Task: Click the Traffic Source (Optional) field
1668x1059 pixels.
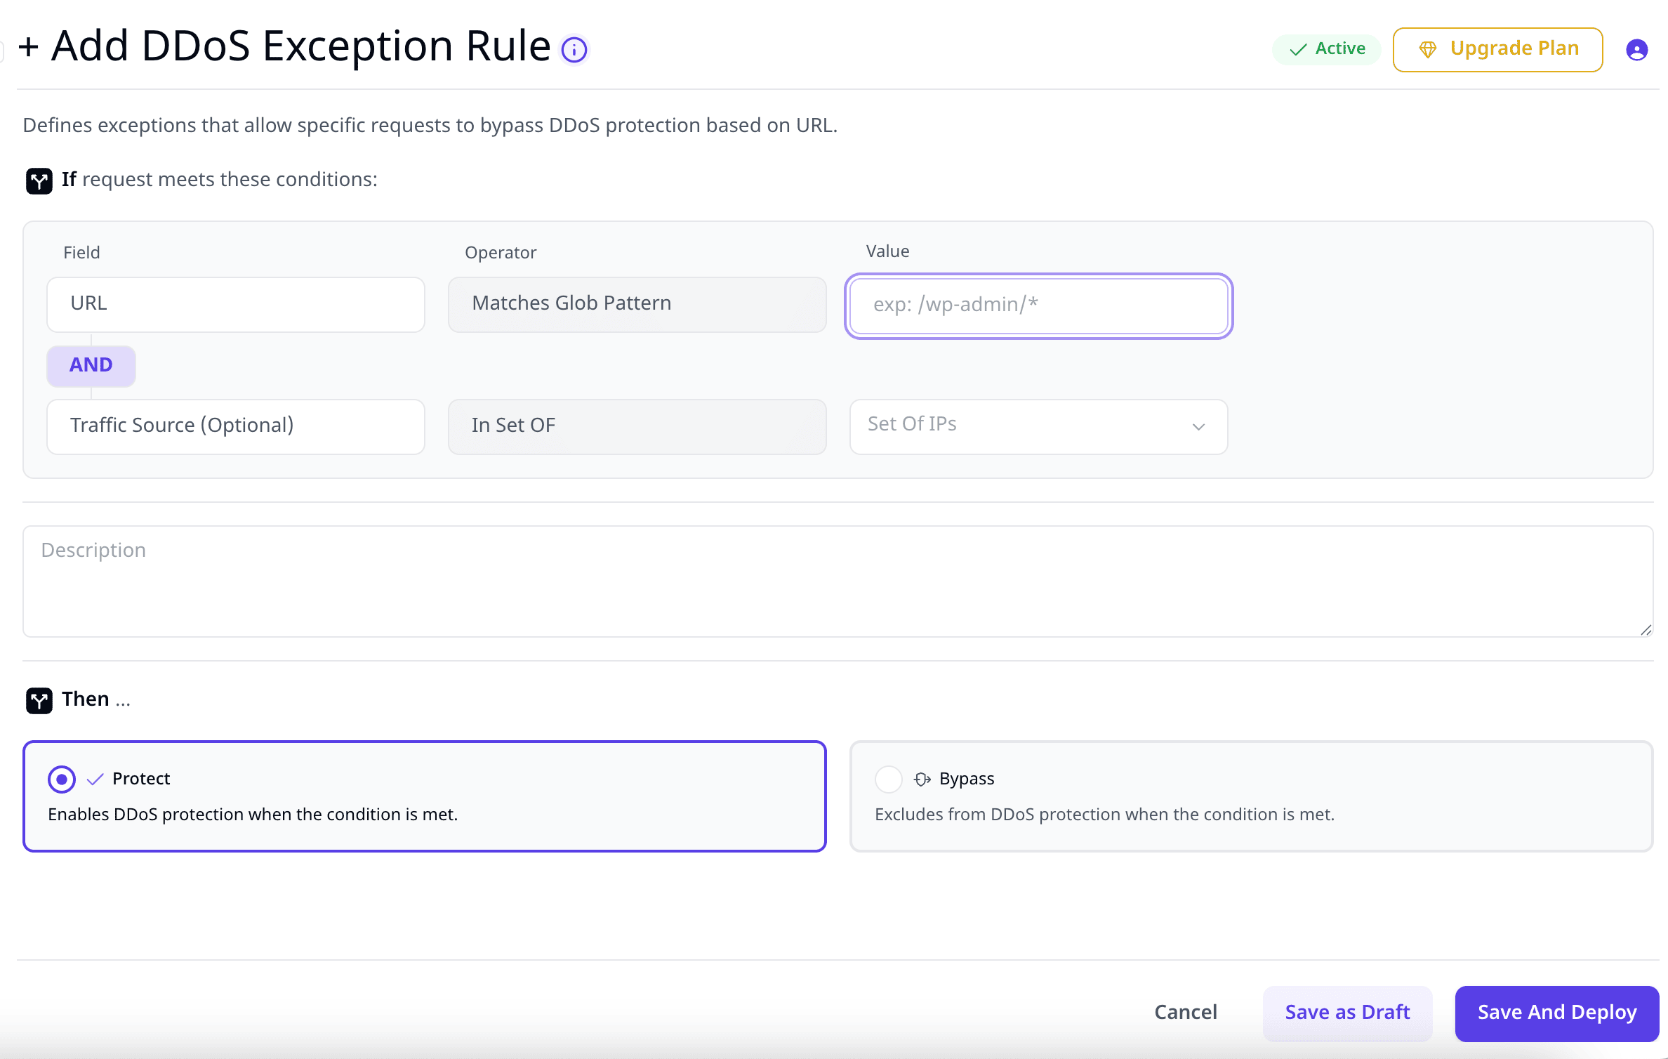Action: tap(235, 426)
